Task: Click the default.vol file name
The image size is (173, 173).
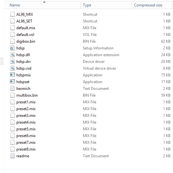Action: point(25,35)
